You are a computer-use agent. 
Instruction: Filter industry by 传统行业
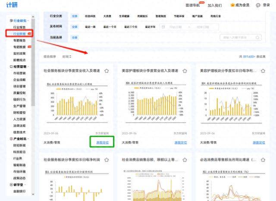point(216,16)
